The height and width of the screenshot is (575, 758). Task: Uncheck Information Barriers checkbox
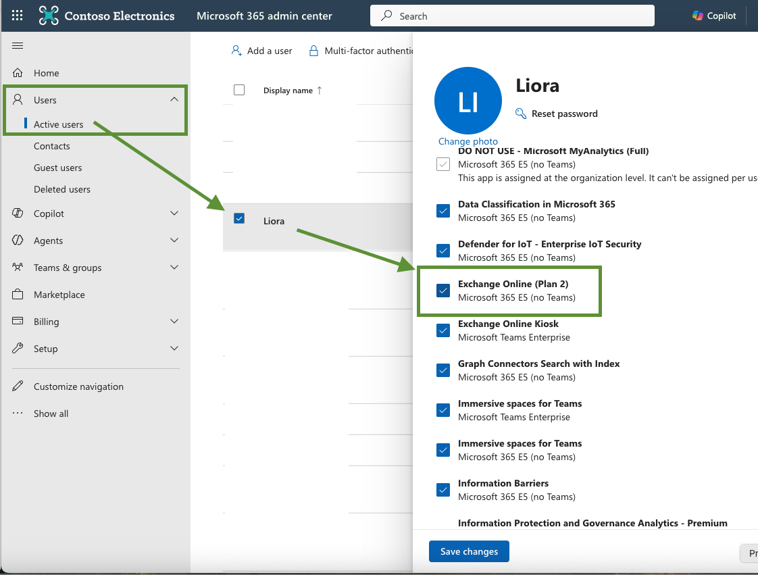coord(443,490)
